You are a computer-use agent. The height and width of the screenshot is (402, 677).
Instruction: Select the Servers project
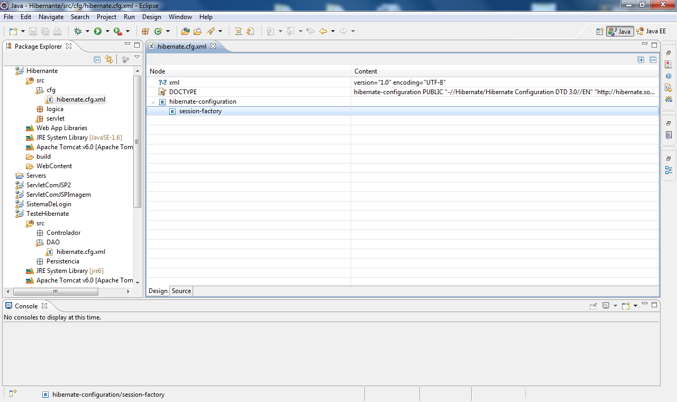36,176
